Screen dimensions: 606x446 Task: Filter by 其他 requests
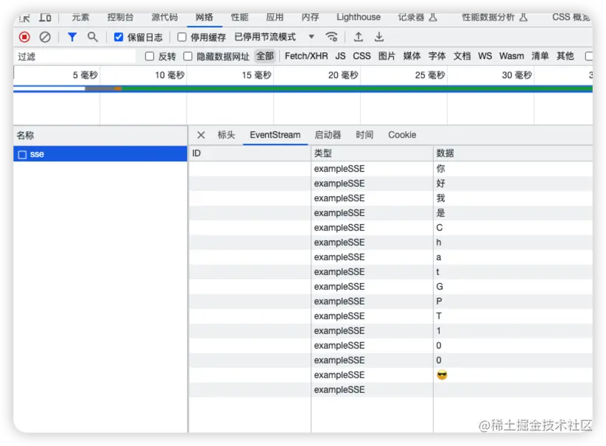click(x=566, y=57)
